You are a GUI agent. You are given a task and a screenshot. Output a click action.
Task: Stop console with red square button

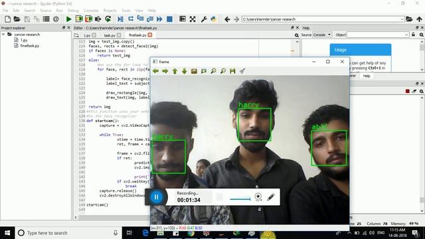tap(407, 92)
